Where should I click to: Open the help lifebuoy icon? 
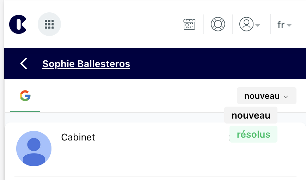pyautogui.click(x=218, y=24)
